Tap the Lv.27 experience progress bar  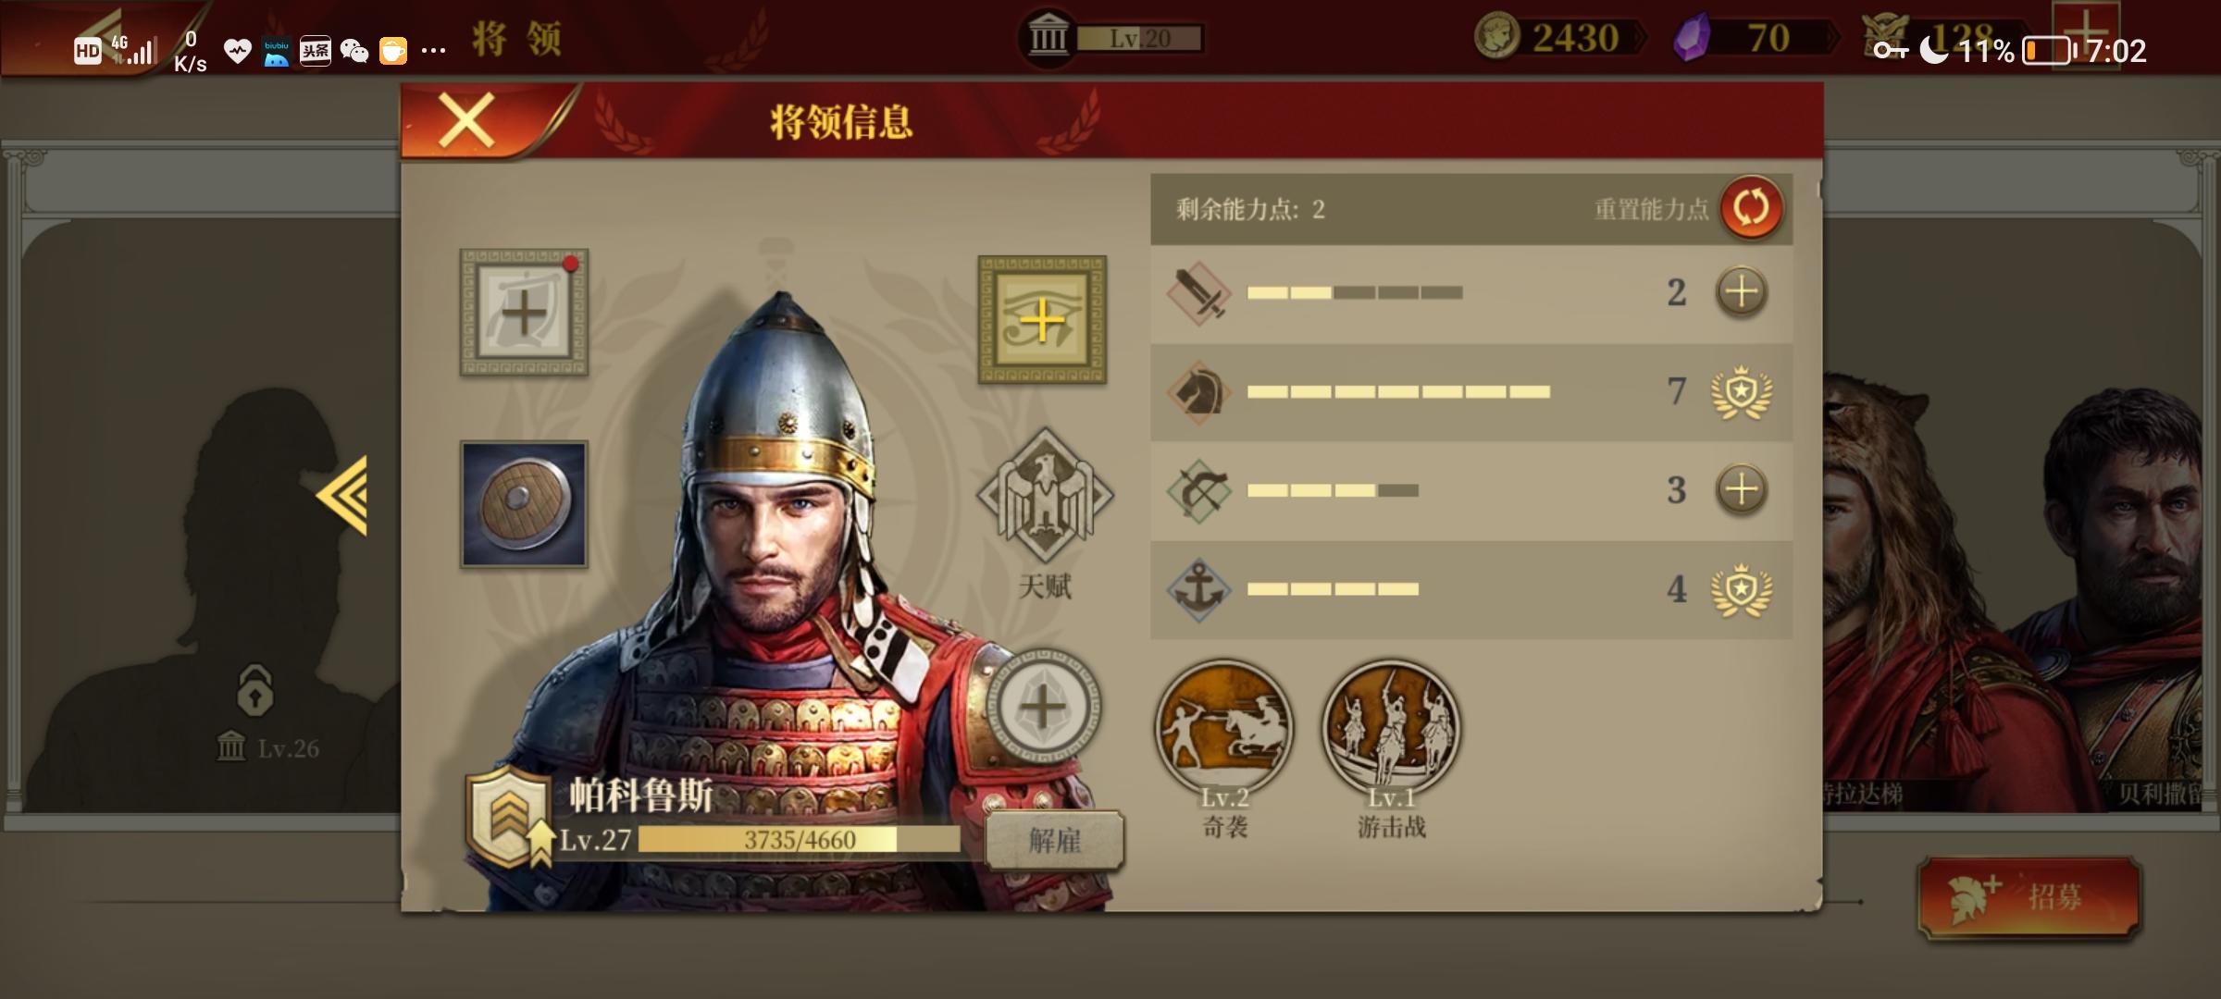(x=800, y=840)
